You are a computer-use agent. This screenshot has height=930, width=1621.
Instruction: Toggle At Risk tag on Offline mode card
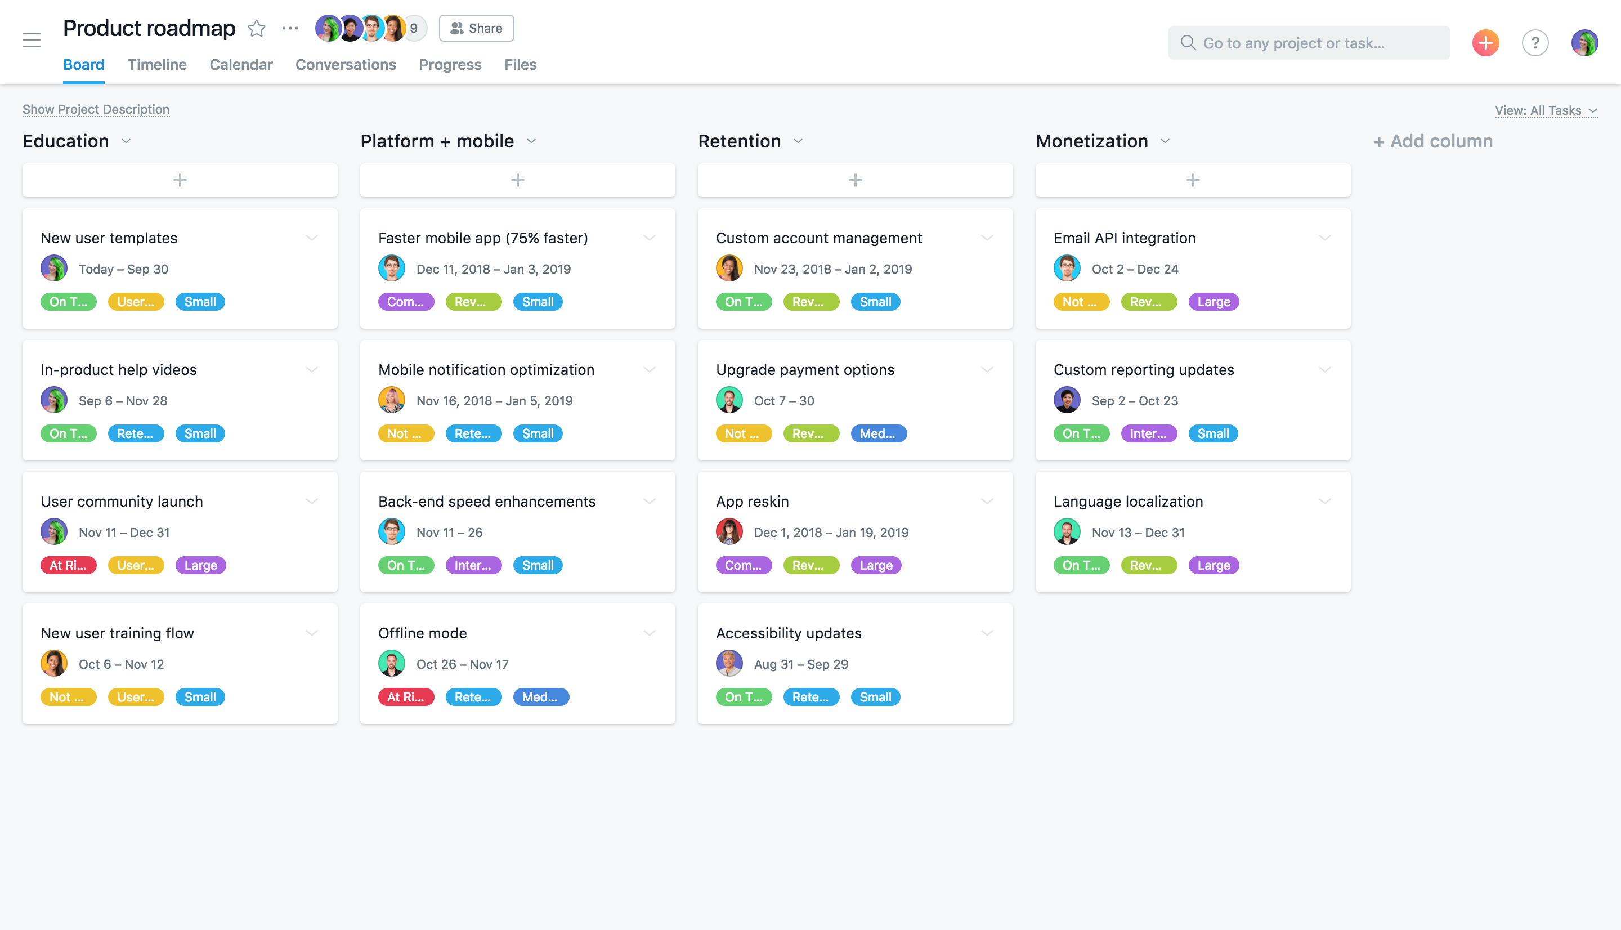[406, 696]
